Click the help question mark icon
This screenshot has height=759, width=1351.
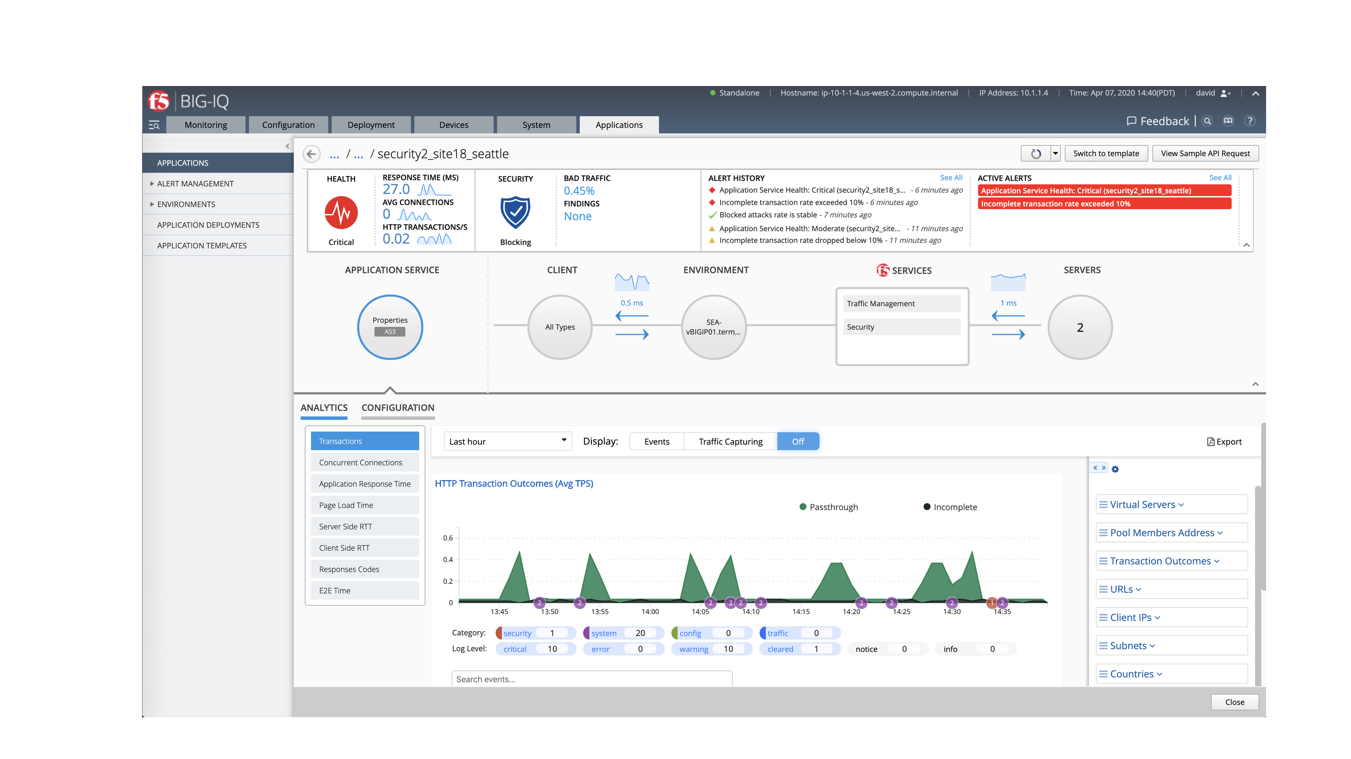click(x=1250, y=121)
